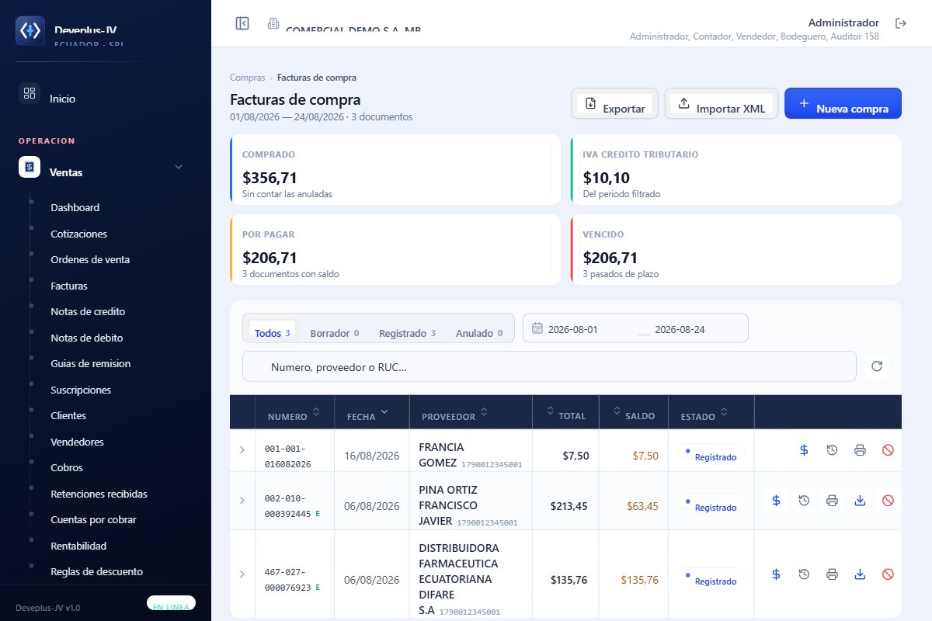Sort the table by the SALDO column
The image size is (932, 621).
click(x=634, y=413)
